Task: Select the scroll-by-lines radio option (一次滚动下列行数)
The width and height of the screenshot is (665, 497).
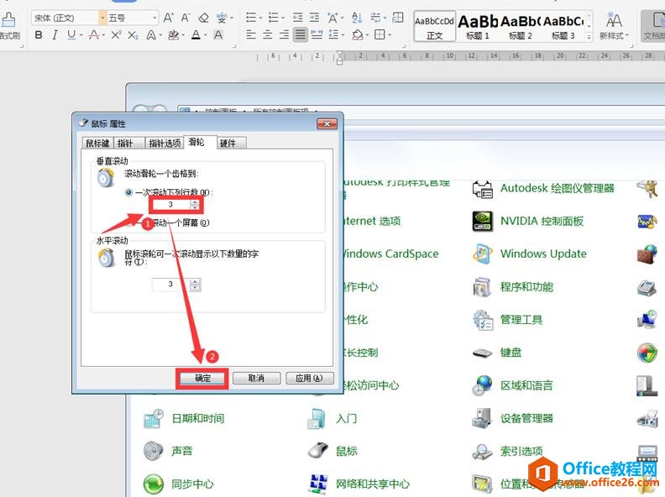Action: point(128,192)
